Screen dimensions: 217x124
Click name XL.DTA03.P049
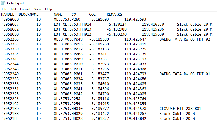pyautogui.click(x=68, y=39)
